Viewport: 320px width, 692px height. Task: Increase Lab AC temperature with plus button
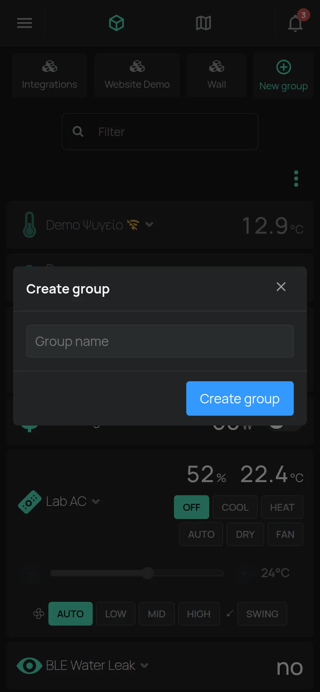[x=244, y=573]
